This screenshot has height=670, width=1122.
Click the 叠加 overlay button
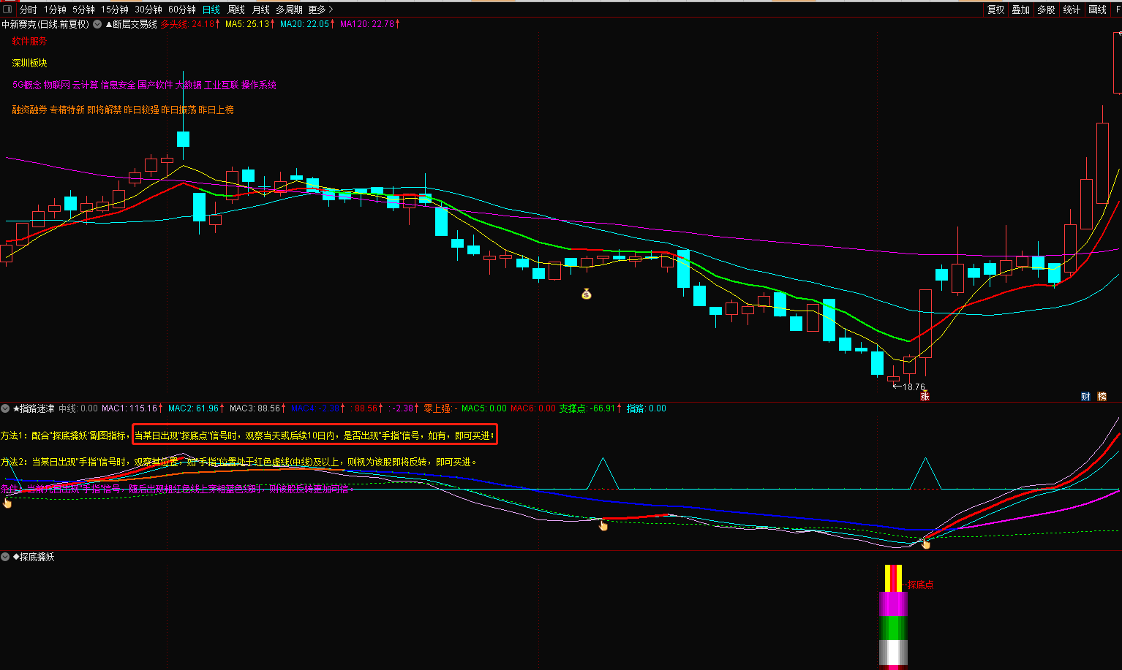coord(1020,9)
